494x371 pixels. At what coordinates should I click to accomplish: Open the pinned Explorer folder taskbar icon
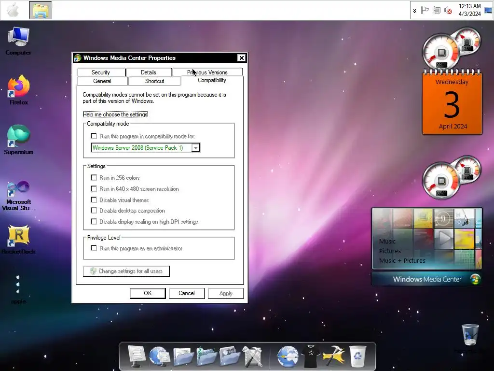(x=41, y=10)
